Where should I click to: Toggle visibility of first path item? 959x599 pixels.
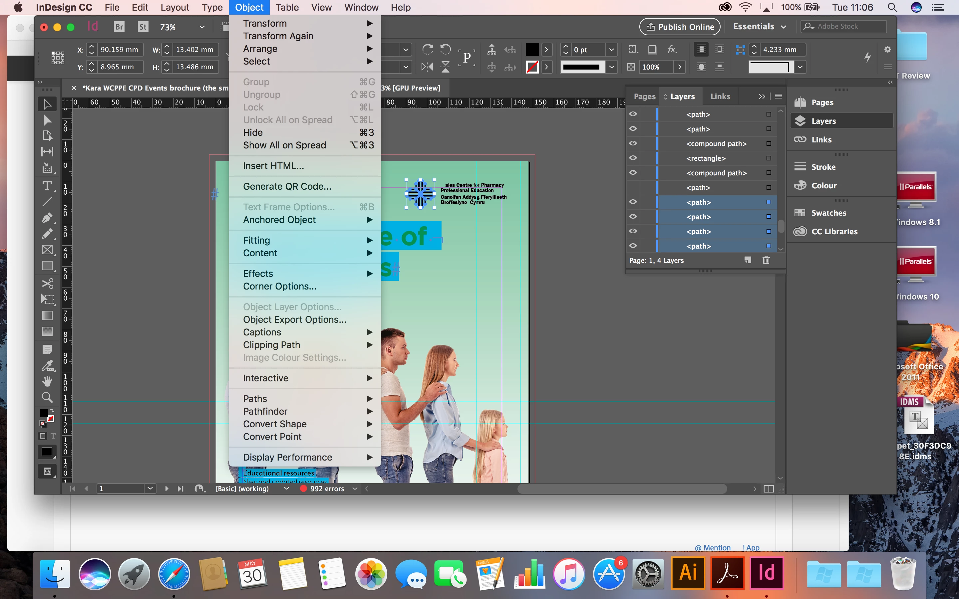point(633,114)
